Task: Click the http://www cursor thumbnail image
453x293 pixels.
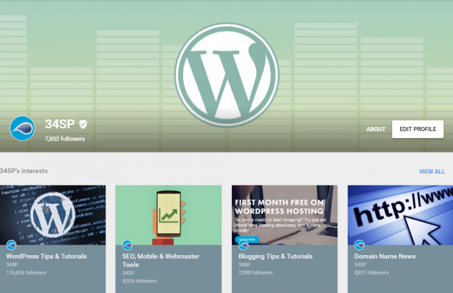Action: click(400, 213)
